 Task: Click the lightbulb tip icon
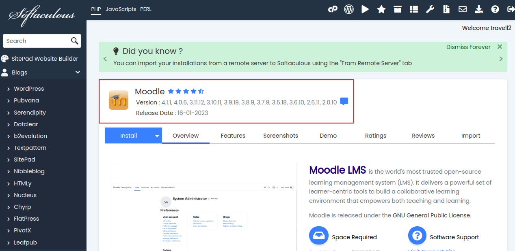[x=116, y=51]
